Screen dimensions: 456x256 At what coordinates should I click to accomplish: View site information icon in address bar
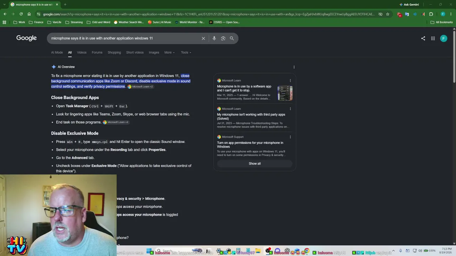38,14
